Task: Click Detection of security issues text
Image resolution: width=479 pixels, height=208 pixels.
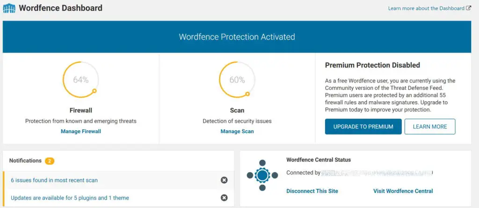Action: tap(237, 121)
